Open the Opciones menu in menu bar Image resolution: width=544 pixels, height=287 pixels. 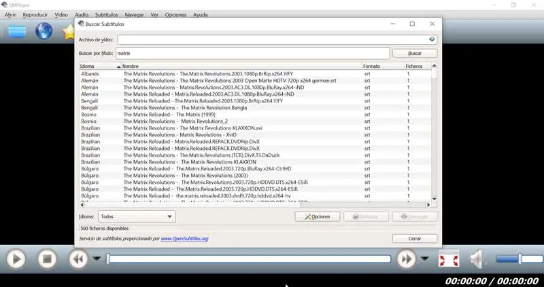click(x=175, y=15)
